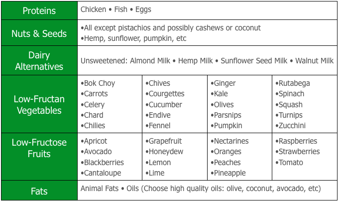Select the Courgettes vegetable entry

click(165, 94)
